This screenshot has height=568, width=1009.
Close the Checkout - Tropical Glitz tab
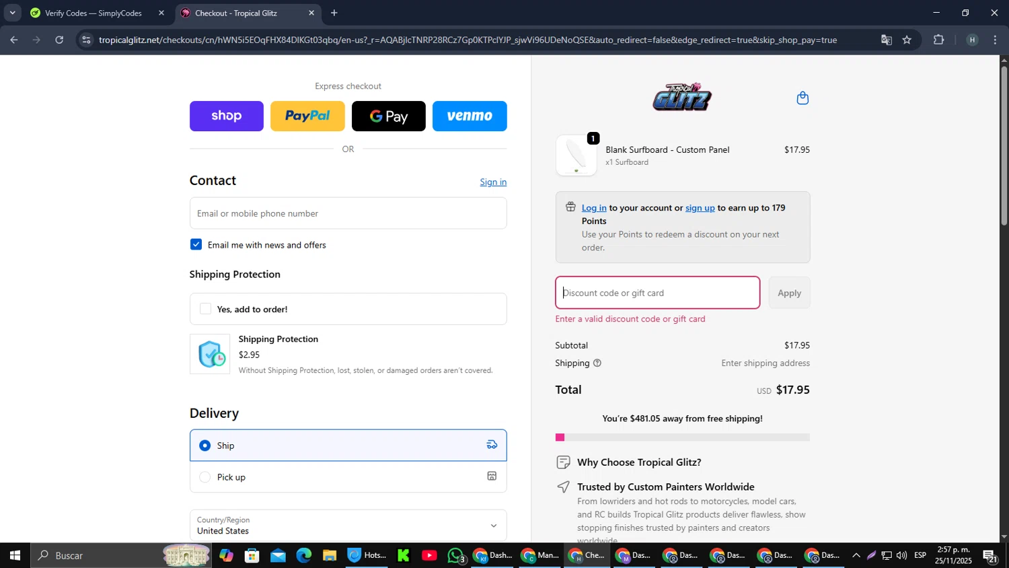(311, 13)
